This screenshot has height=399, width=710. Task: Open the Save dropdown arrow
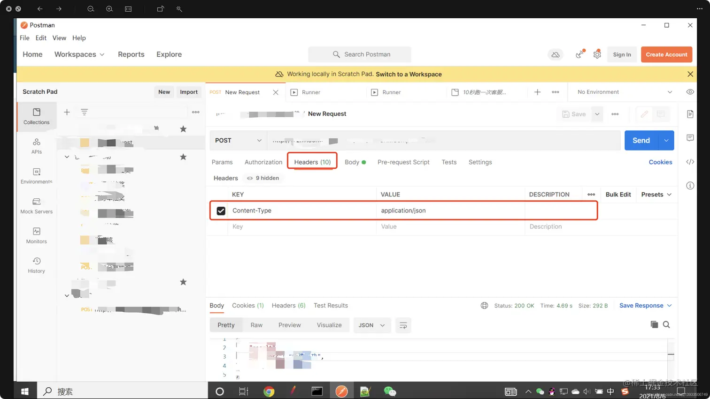(597, 114)
